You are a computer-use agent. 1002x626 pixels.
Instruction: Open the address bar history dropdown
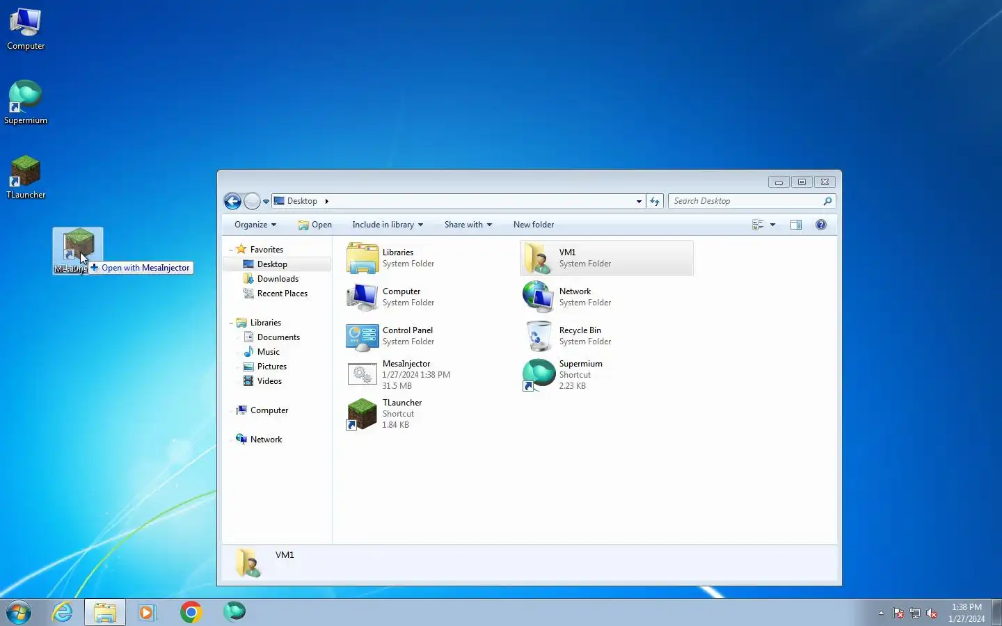[639, 201]
